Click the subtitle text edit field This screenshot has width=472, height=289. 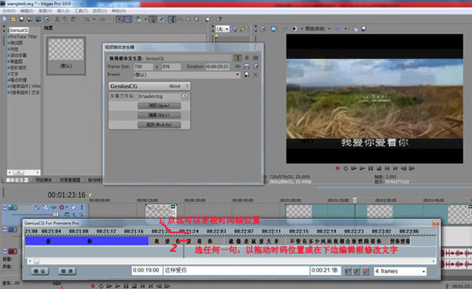tap(236, 271)
